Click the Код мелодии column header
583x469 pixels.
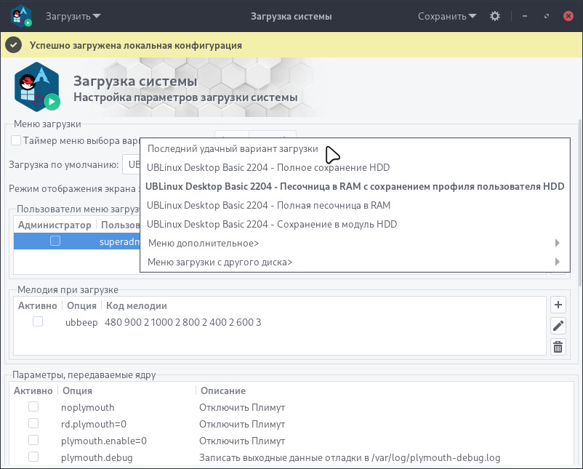coord(137,305)
